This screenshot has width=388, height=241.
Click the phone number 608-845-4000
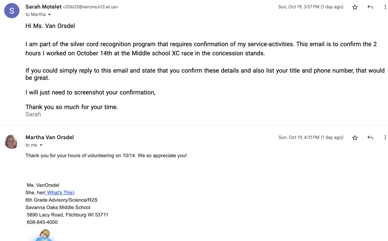pyautogui.click(x=42, y=222)
